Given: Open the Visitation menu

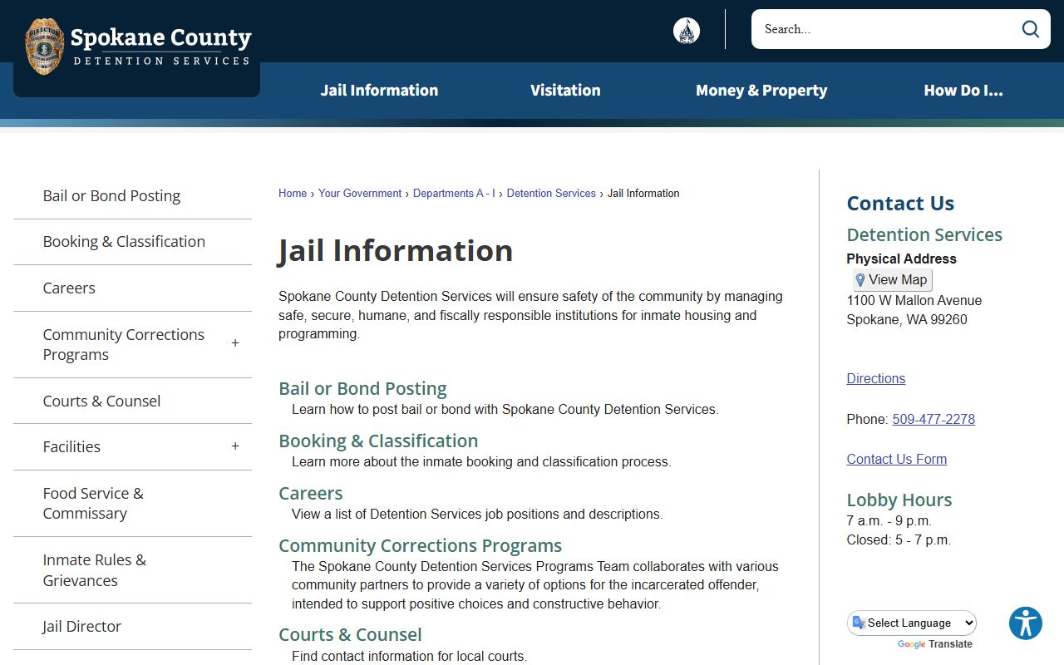Looking at the screenshot, I should (x=565, y=91).
